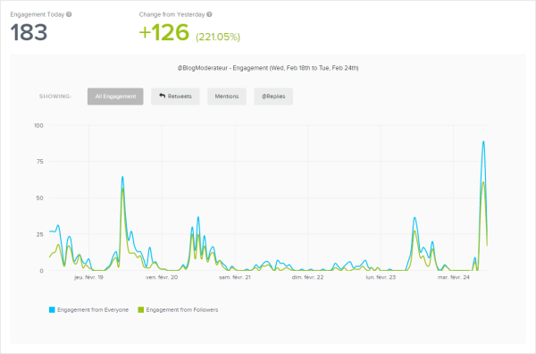Toggle Engagement from Followers legend label
The height and width of the screenshot is (354, 536).
(x=182, y=310)
